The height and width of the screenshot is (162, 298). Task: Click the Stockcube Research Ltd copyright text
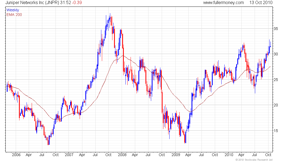(x=254, y=160)
